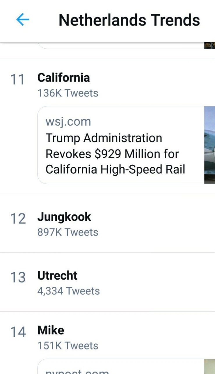
Task: Select the Utrecht trend
Action: click(x=57, y=275)
